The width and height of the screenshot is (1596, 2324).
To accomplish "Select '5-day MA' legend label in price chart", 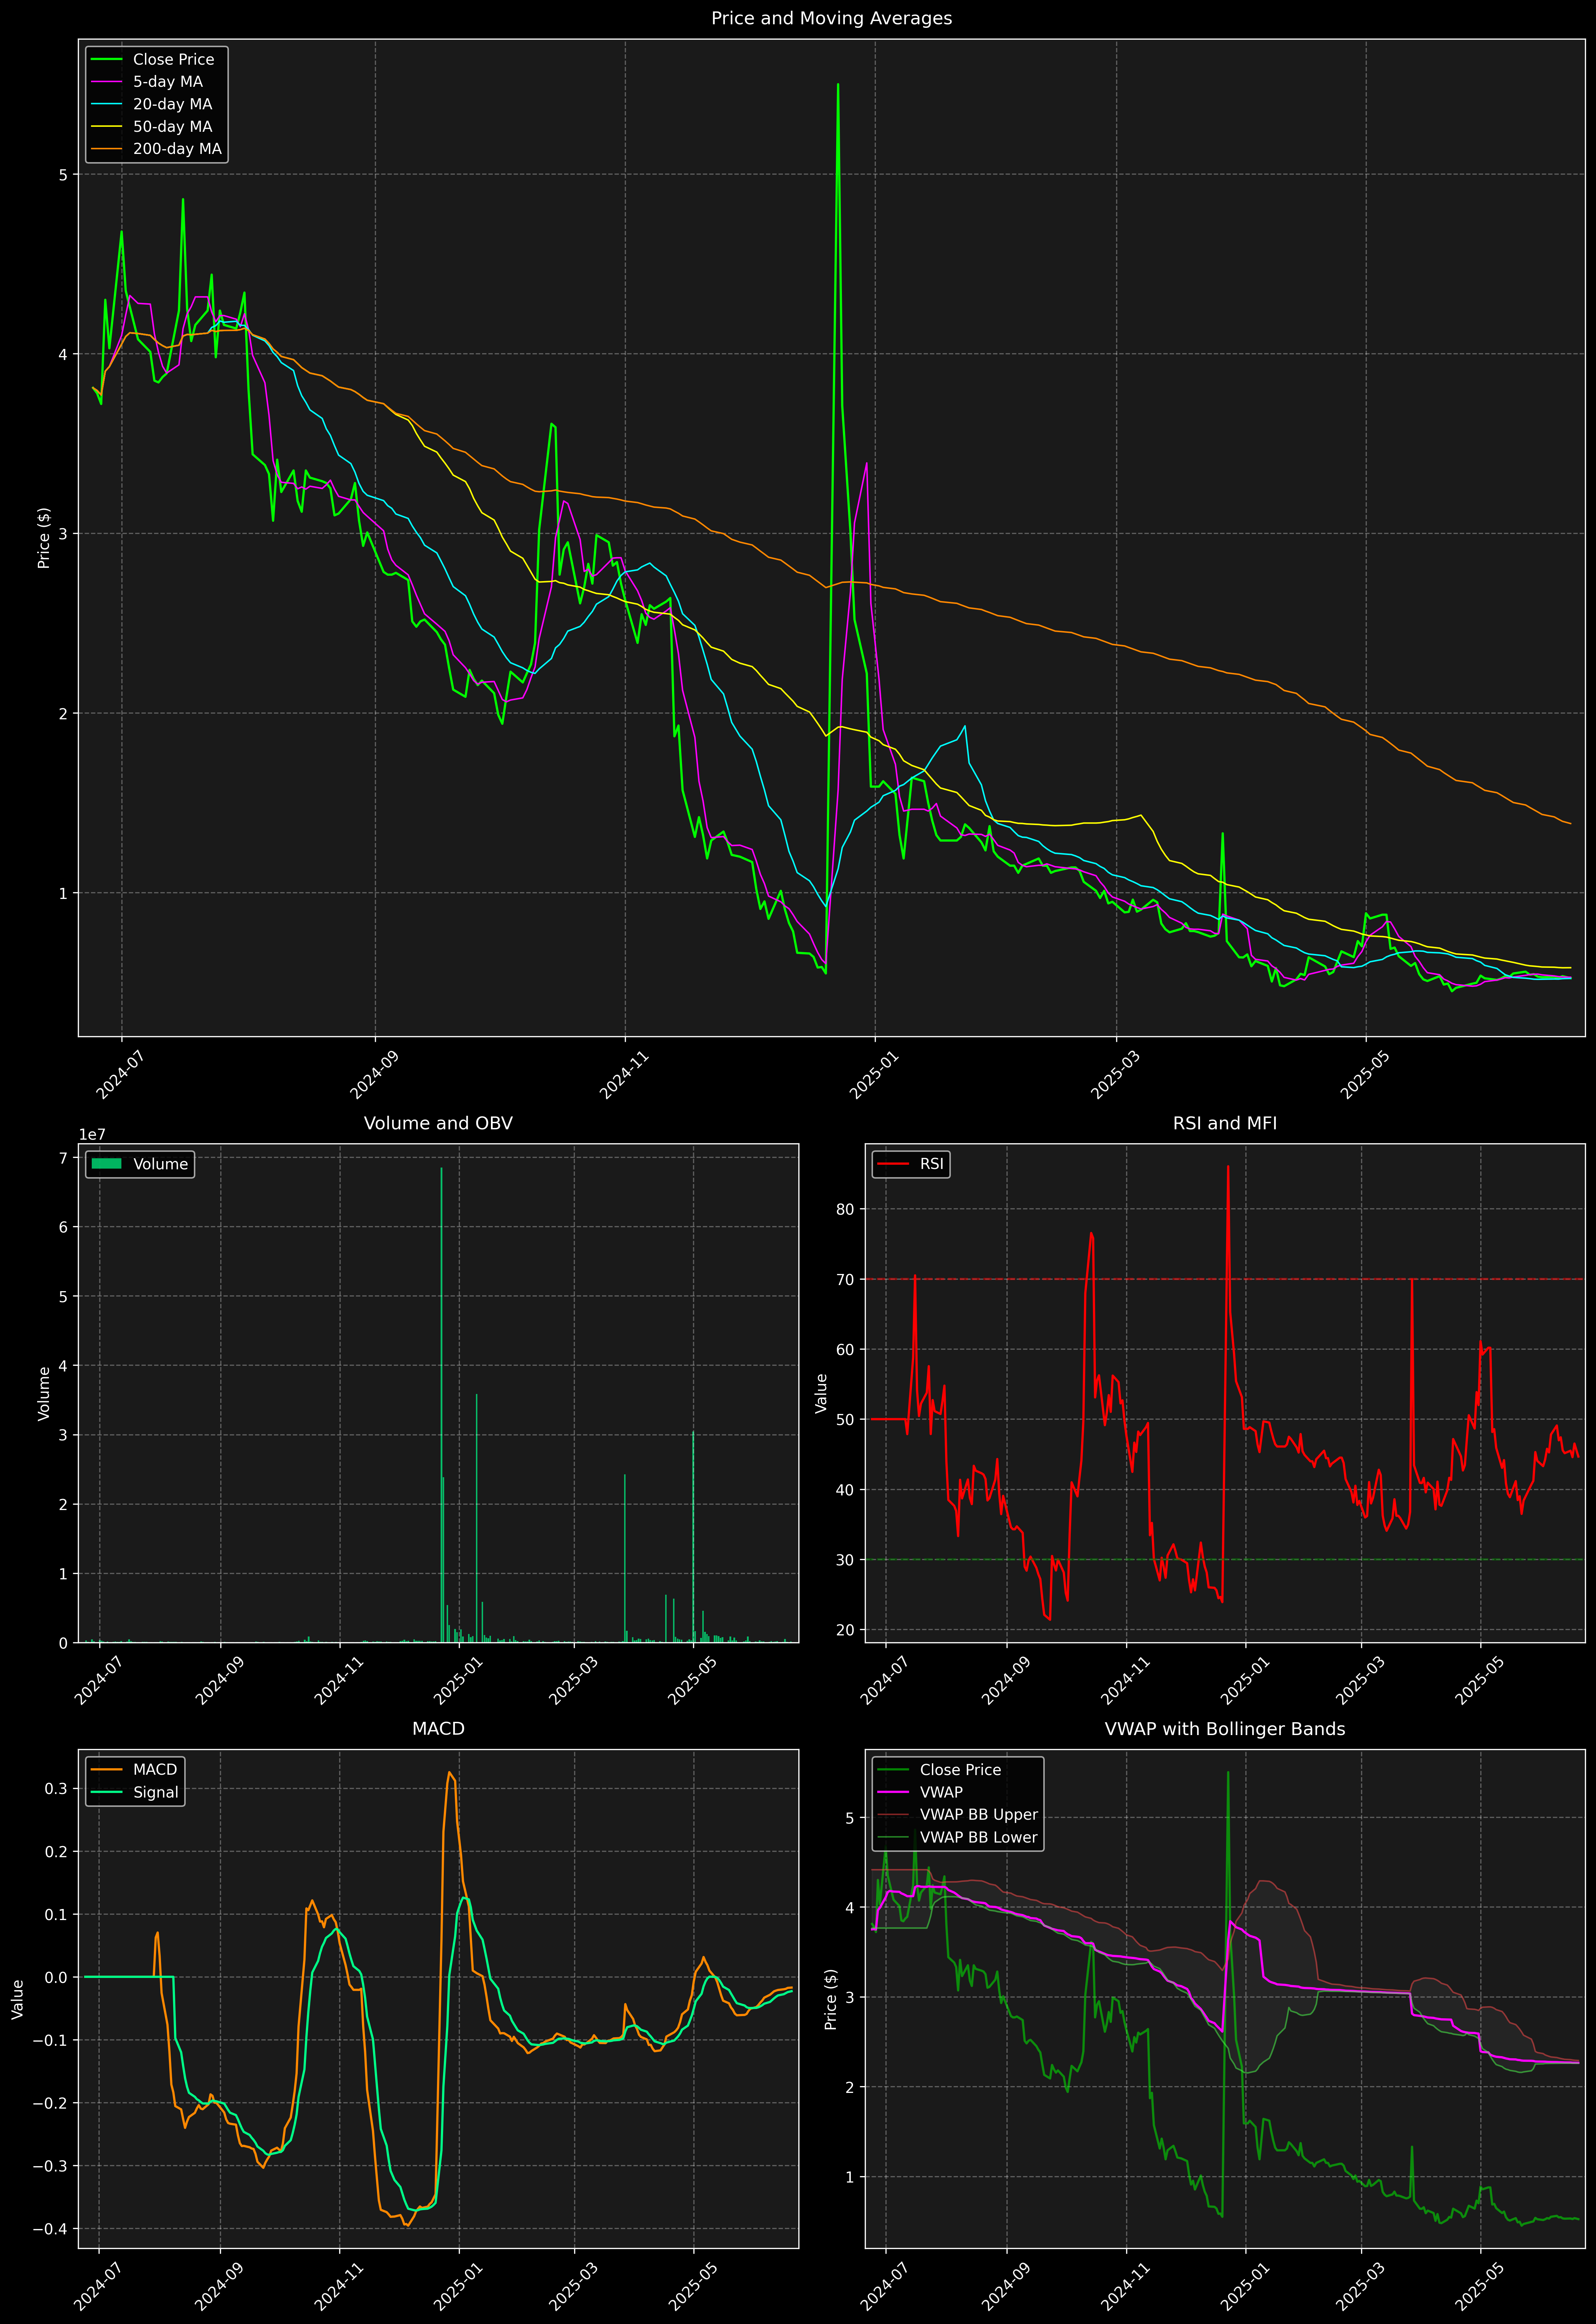I will [x=168, y=82].
